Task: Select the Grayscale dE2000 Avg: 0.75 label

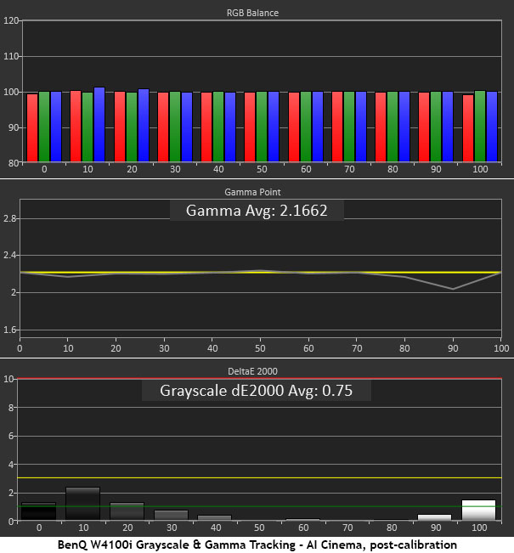Action: click(x=257, y=391)
